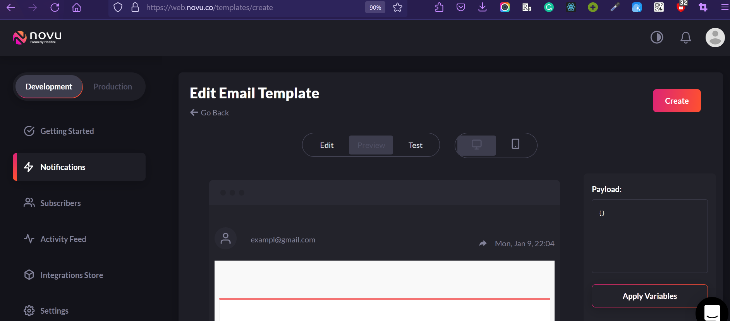Click the Apply Variables button

pyautogui.click(x=650, y=296)
